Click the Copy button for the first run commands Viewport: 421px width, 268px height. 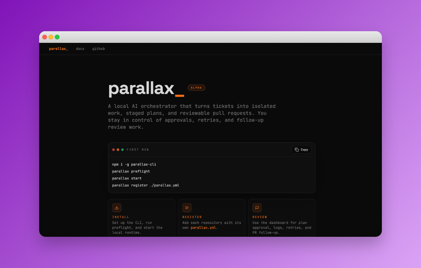[x=301, y=149]
